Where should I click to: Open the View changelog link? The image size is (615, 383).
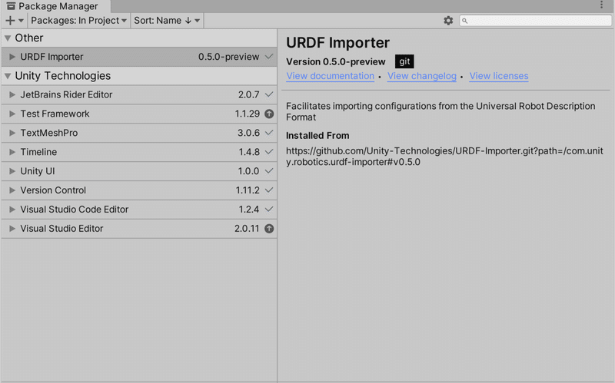coord(422,76)
